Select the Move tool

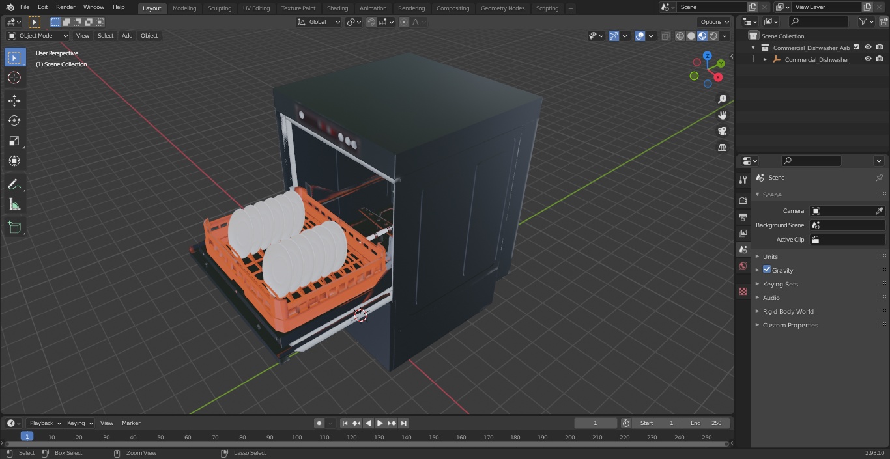pyautogui.click(x=14, y=100)
